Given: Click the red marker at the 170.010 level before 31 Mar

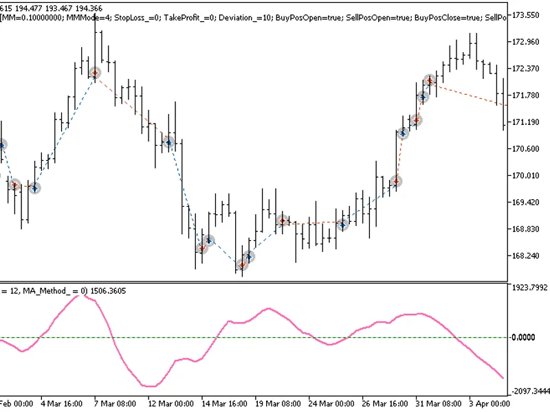Looking at the screenshot, I should (x=396, y=181).
